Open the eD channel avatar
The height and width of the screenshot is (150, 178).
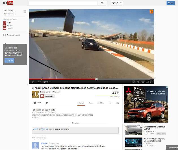coord(35,94)
